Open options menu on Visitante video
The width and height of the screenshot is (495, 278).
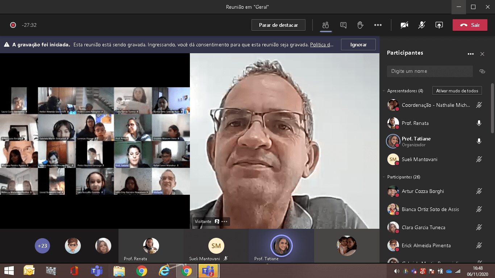pyautogui.click(x=224, y=222)
